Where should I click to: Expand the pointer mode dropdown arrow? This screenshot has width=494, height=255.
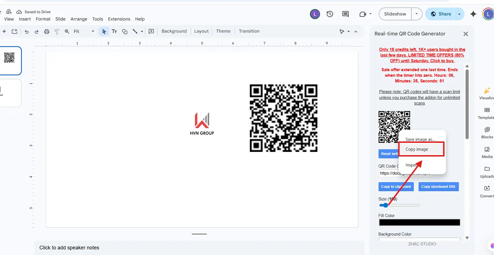pyautogui.click(x=348, y=31)
